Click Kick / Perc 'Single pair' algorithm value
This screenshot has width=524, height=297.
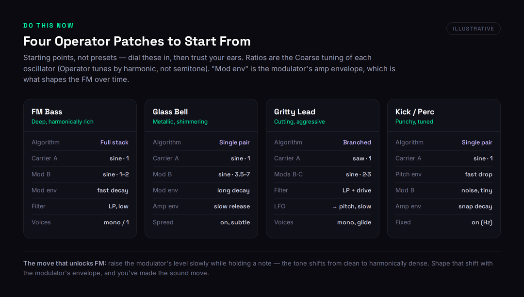(x=477, y=142)
